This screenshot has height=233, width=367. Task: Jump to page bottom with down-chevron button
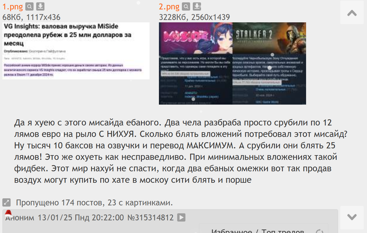(352, 218)
